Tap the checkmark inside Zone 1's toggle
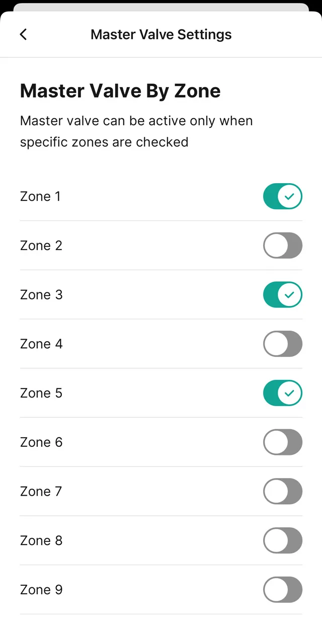 (288, 196)
